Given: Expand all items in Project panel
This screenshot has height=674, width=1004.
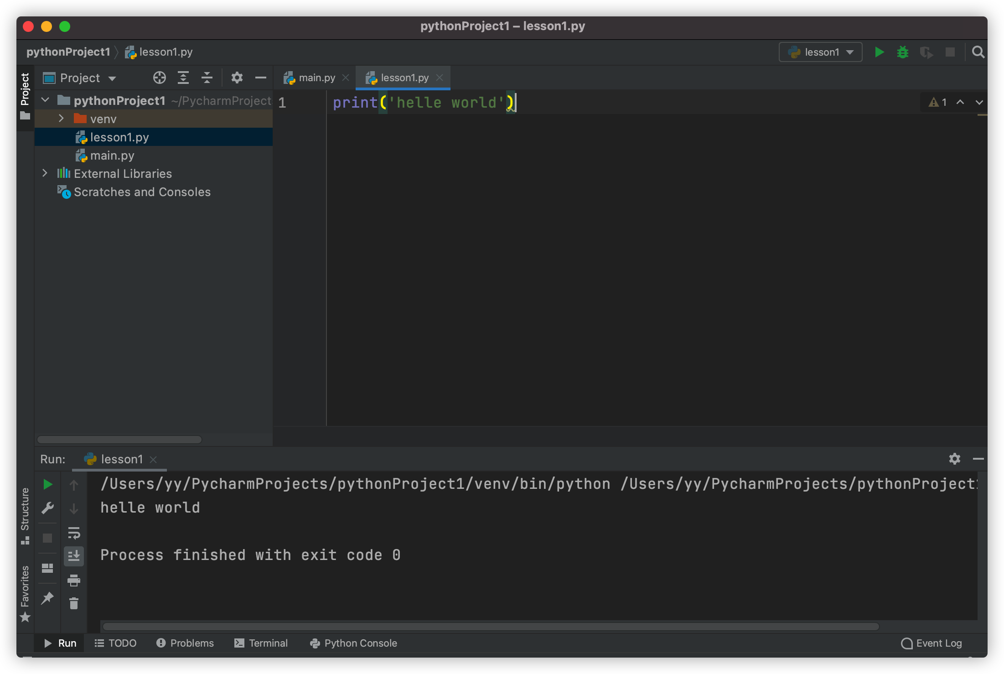Looking at the screenshot, I should pyautogui.click(x=183, y=78).
